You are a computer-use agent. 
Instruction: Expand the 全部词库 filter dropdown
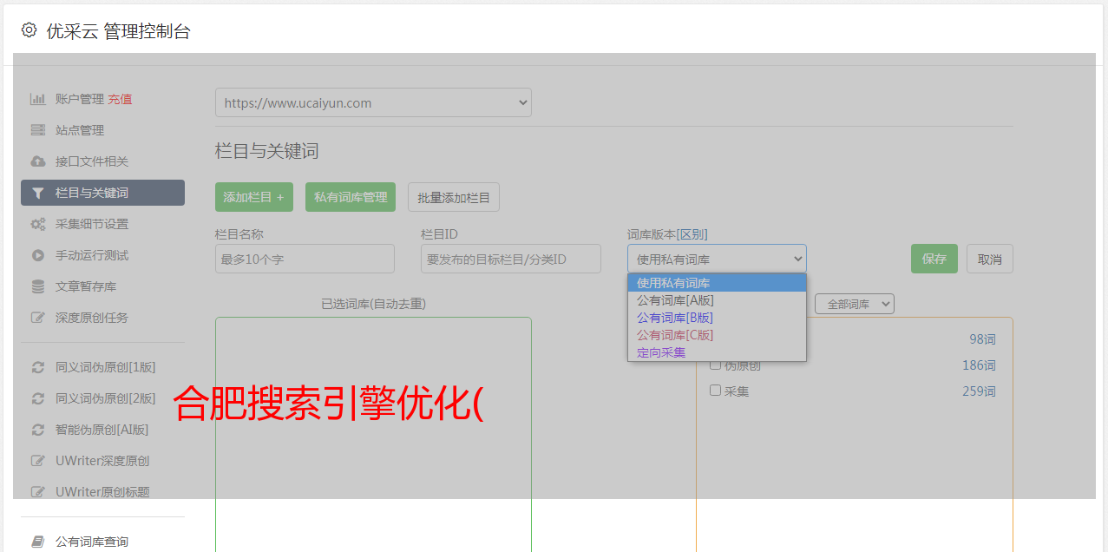[854, 304]
